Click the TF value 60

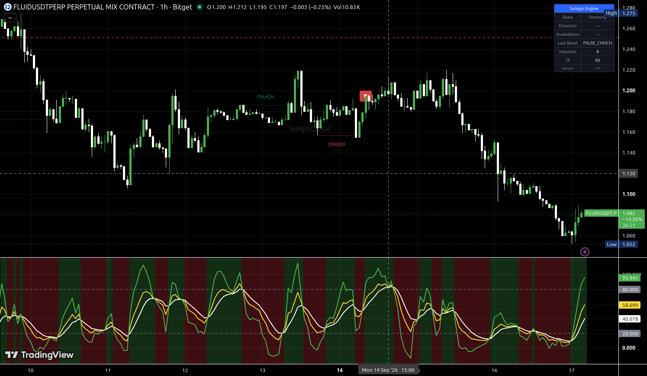point(598,60)
